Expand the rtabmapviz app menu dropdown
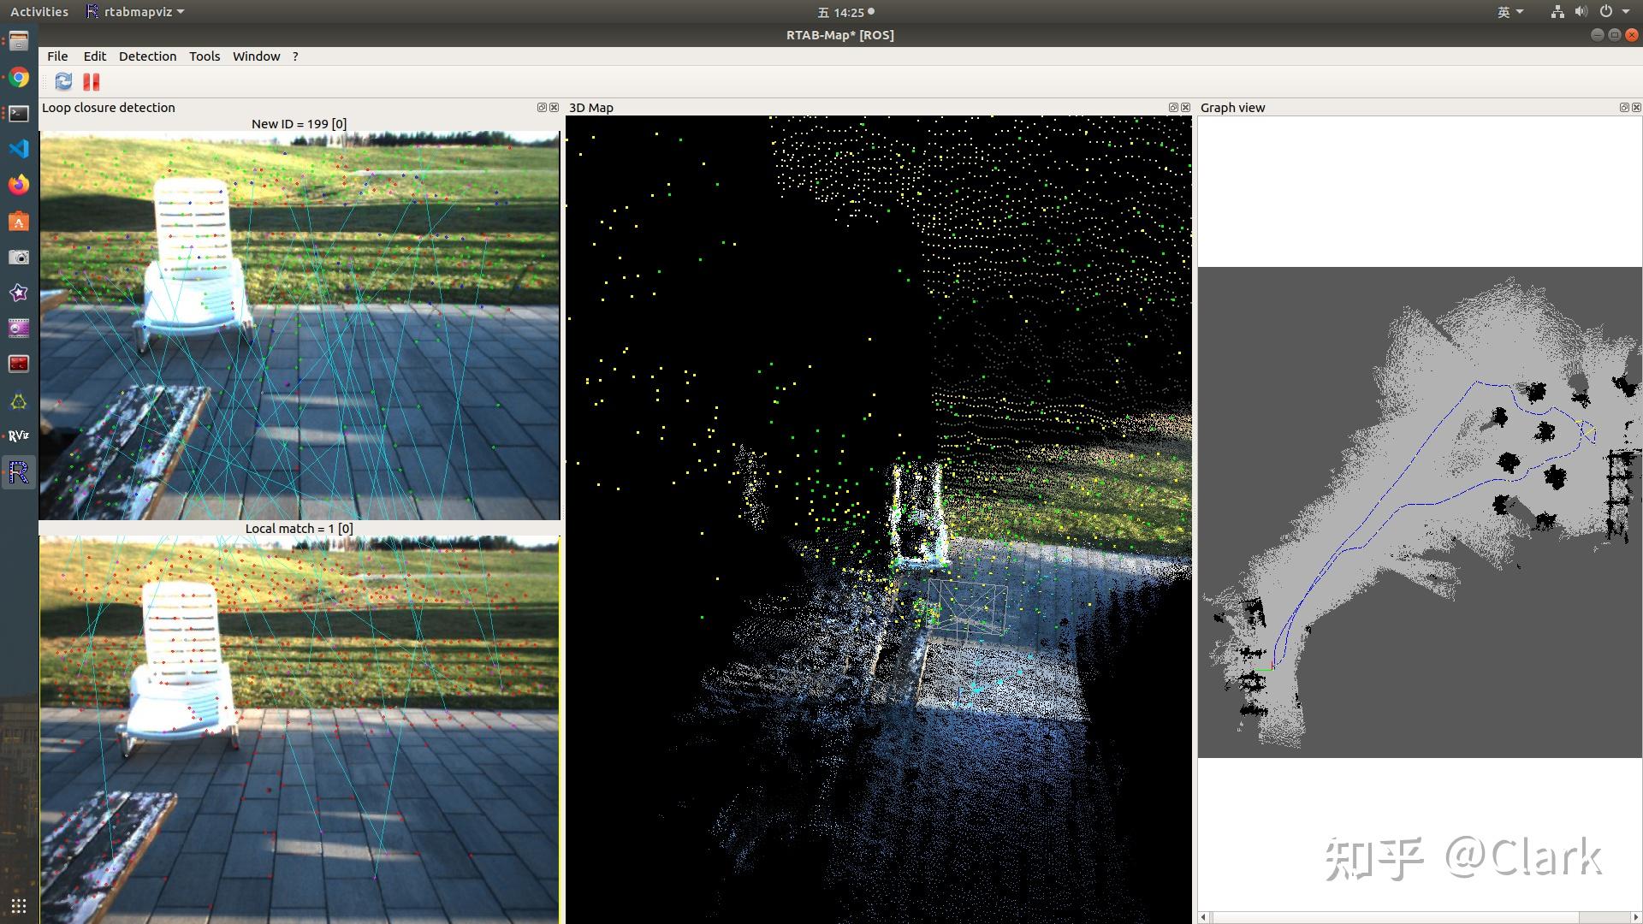 coord(136,12)
